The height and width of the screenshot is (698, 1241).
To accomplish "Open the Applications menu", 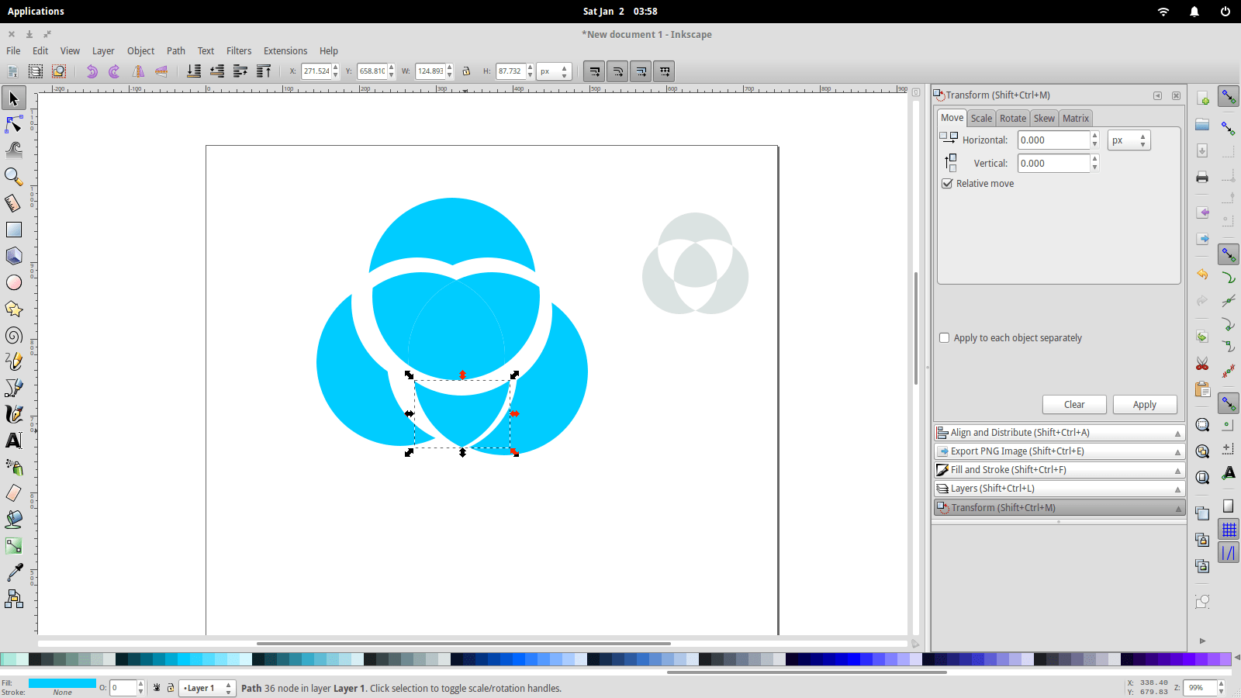I will (x=36, y=12).
